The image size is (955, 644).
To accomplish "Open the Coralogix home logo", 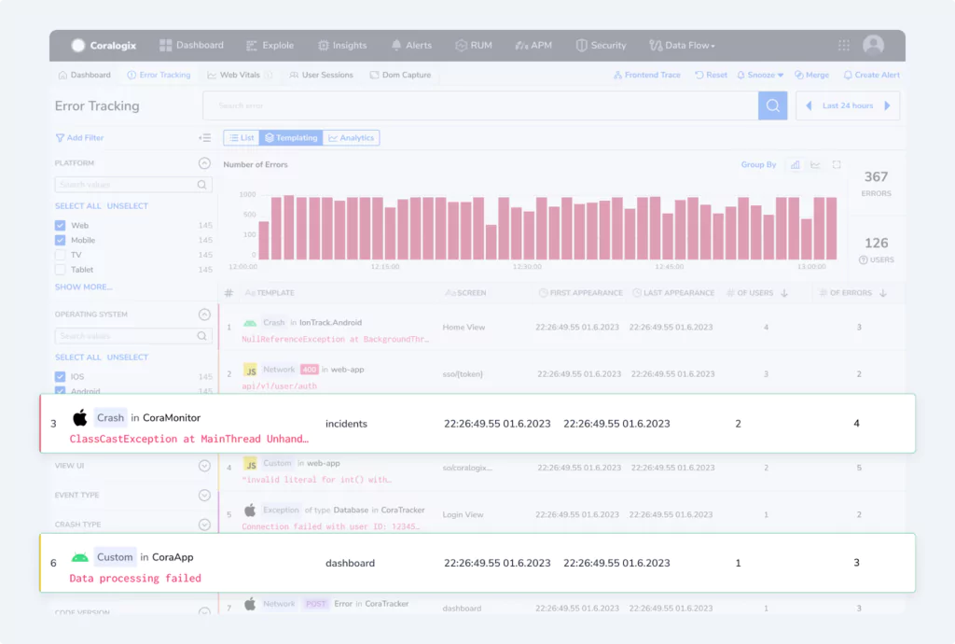I will [104, 45].
